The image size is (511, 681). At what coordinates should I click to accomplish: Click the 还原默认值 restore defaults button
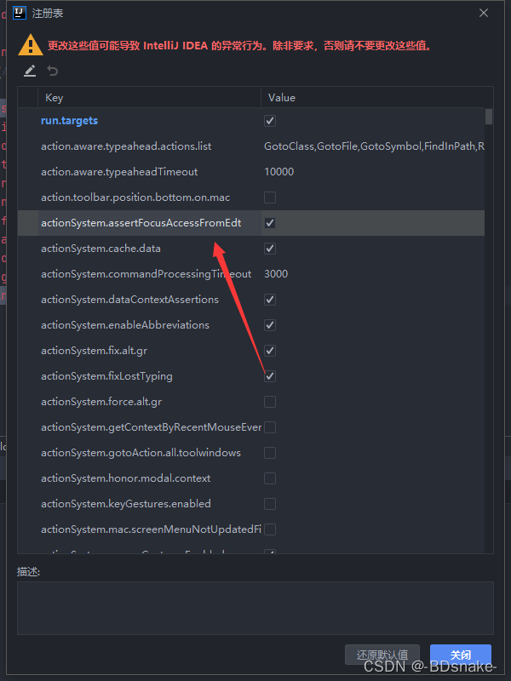[382, 655]
